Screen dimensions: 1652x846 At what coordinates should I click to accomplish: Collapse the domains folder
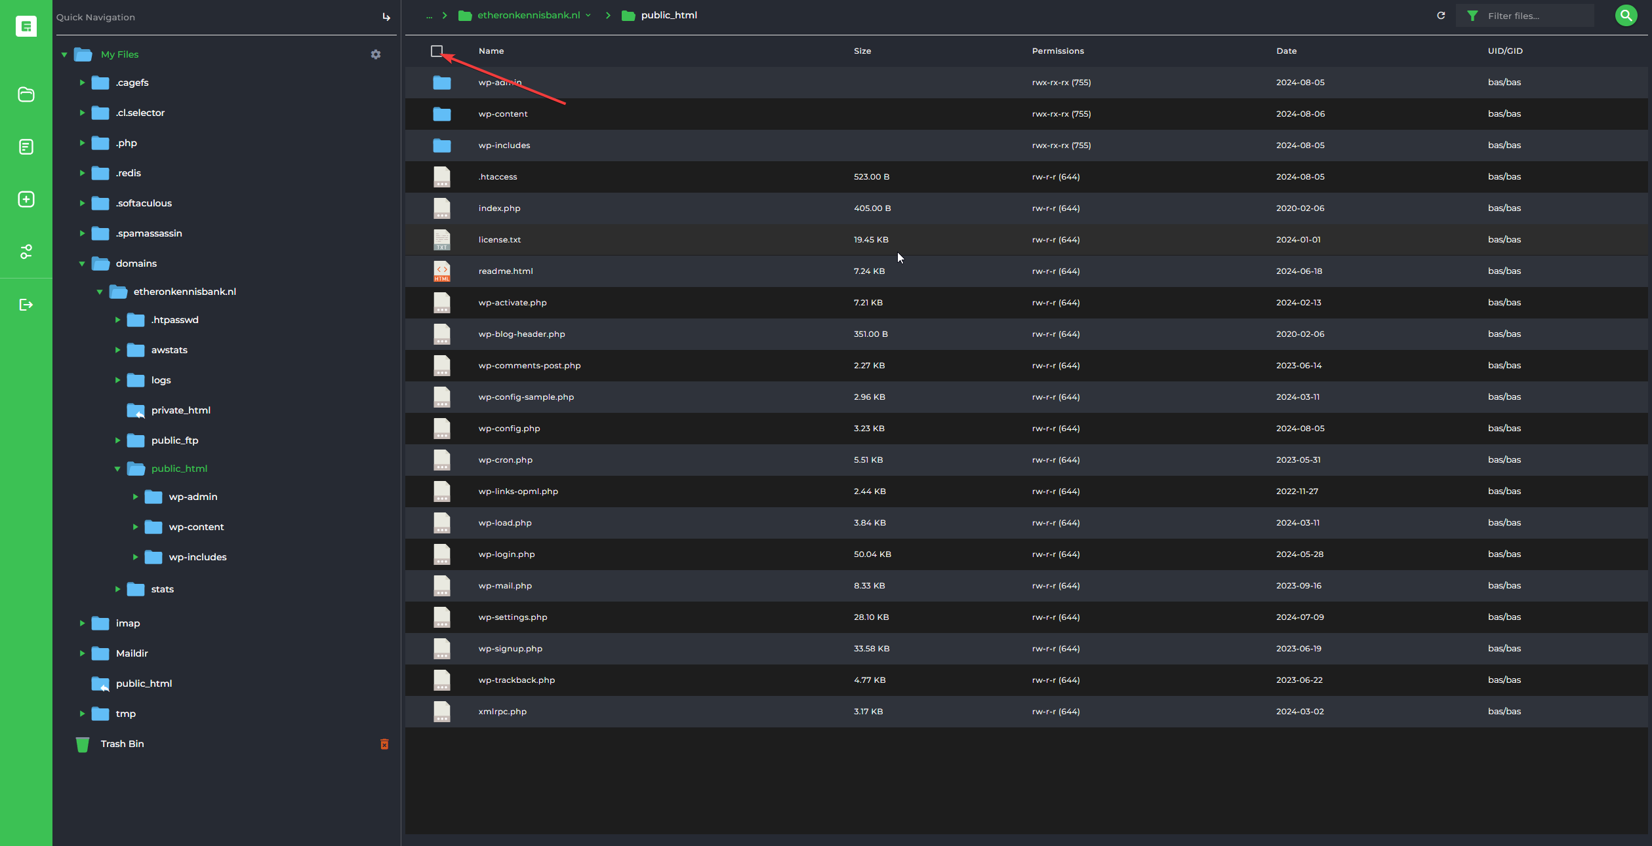[82, 263]
